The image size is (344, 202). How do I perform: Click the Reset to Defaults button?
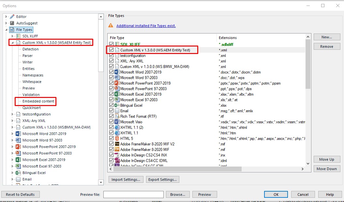20,194
